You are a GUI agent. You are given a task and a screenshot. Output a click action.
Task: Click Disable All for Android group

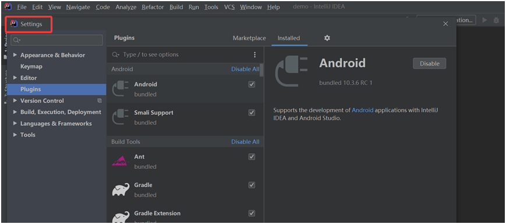(x=245, y=69)
